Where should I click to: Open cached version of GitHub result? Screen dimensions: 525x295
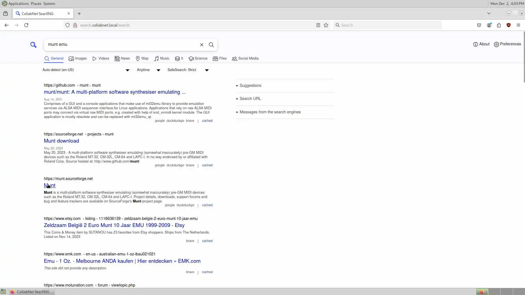pos(207,121)
